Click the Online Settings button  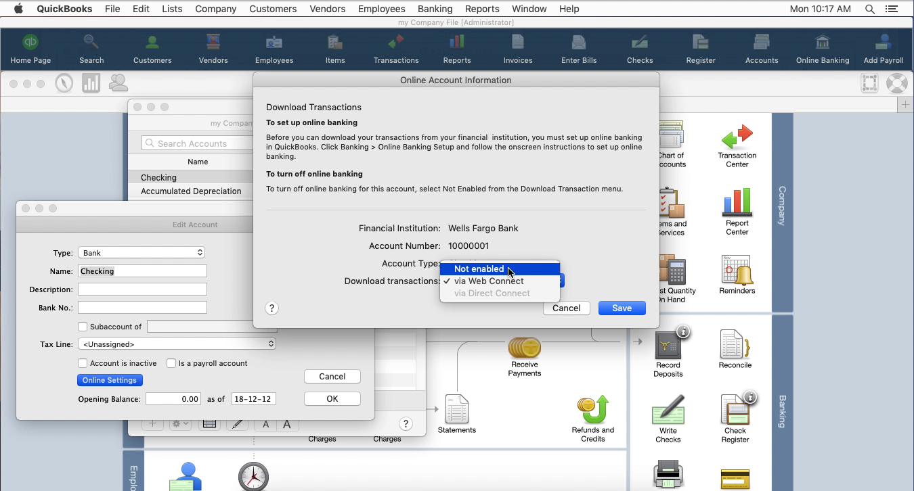coord(110,380)
